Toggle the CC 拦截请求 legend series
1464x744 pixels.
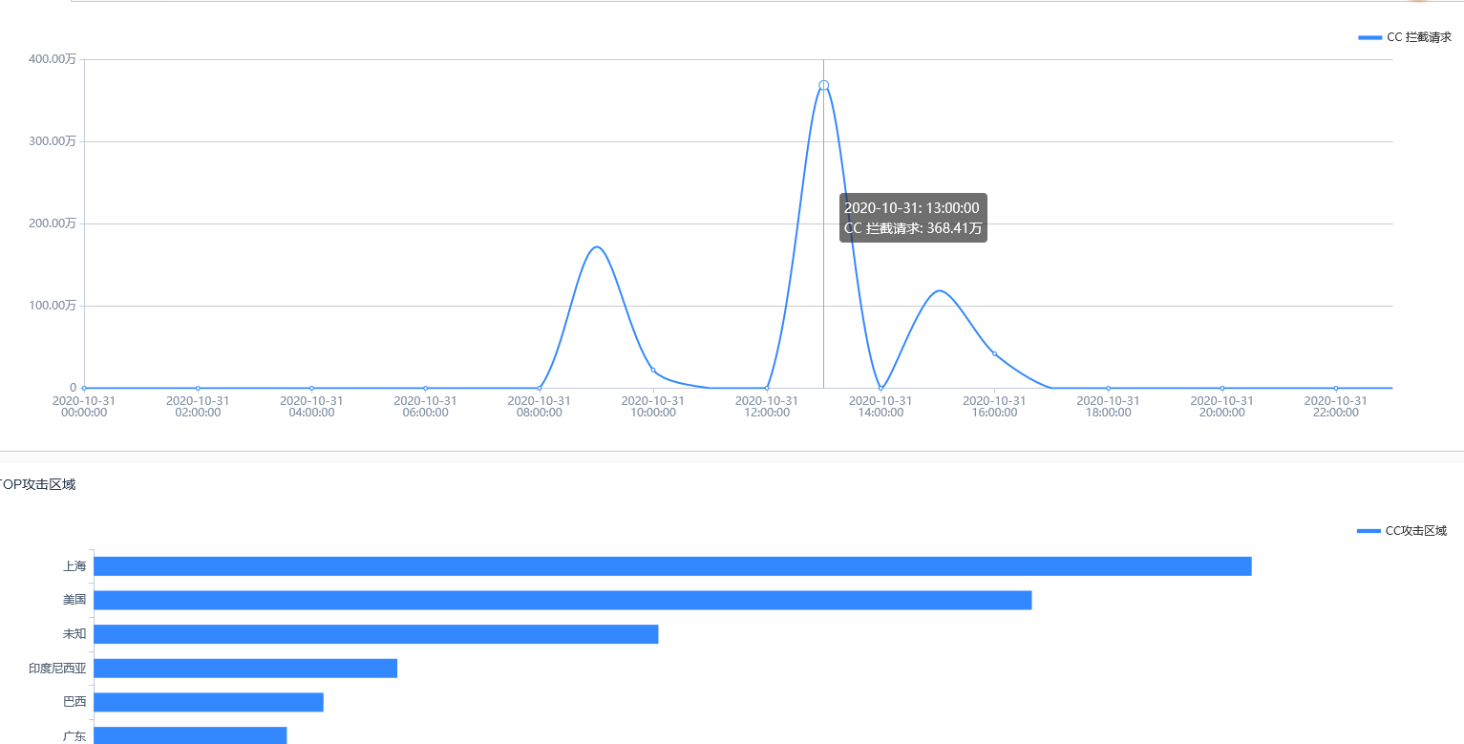[1405, 37]
